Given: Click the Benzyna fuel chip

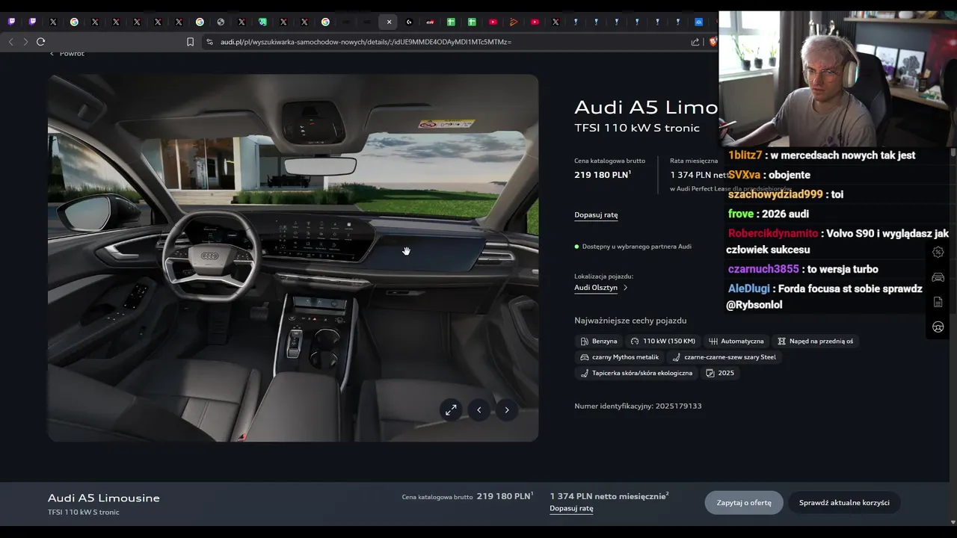Looking at the screenshot, I should point(599,341).
